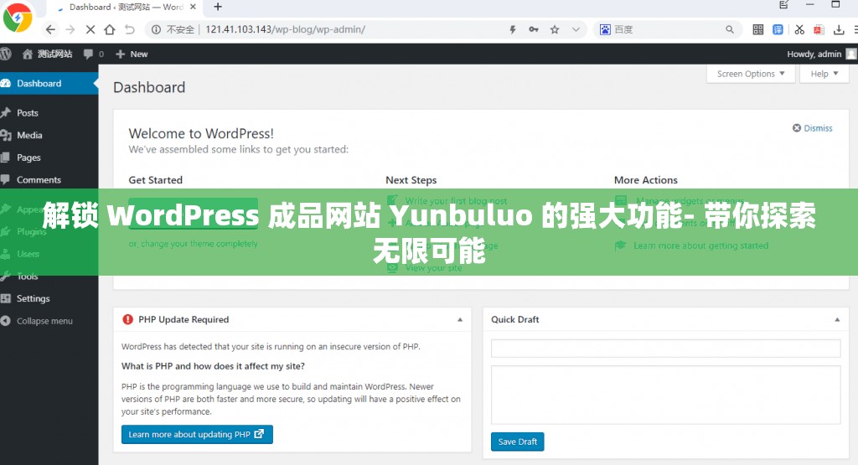Select the Dashboard browser tab
Viewport: 858px width, 465px height.
(126, 7)
